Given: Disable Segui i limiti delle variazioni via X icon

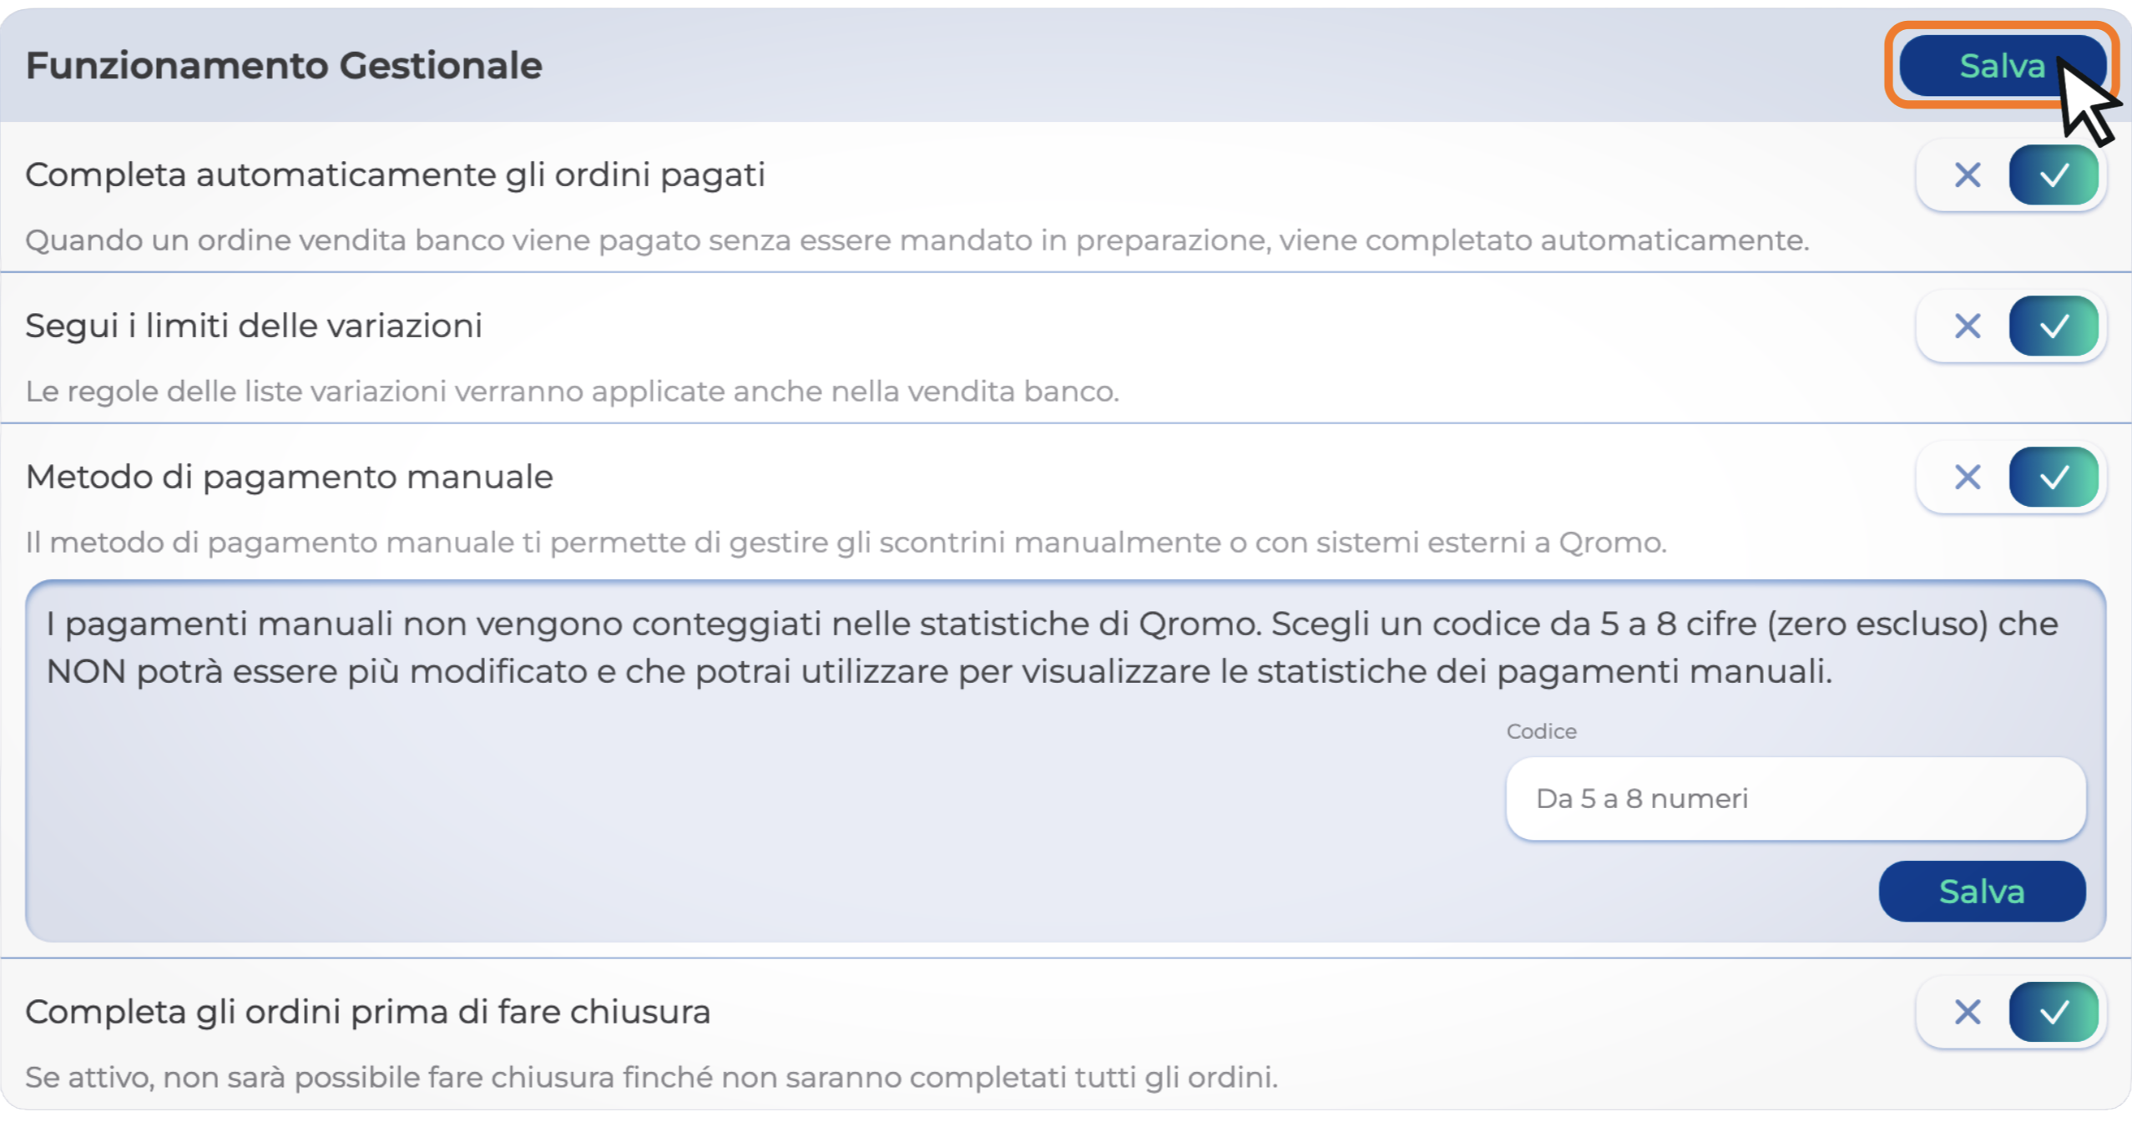Looking at the screenshot, I should [1967, 326].
